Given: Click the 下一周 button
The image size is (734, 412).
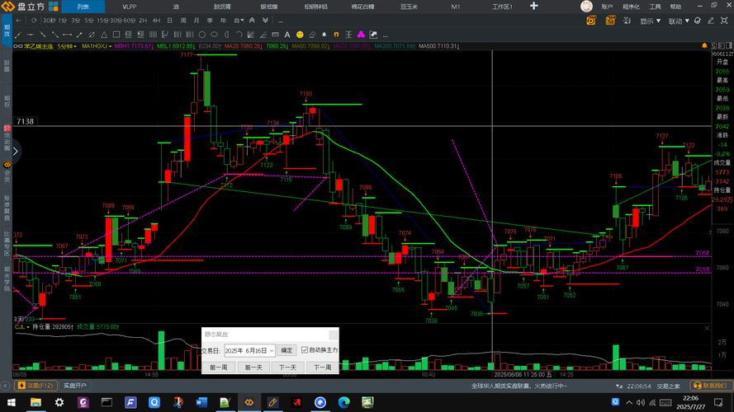Looking at the screenshot, I should pyautogui.click(x=322, y=368).
